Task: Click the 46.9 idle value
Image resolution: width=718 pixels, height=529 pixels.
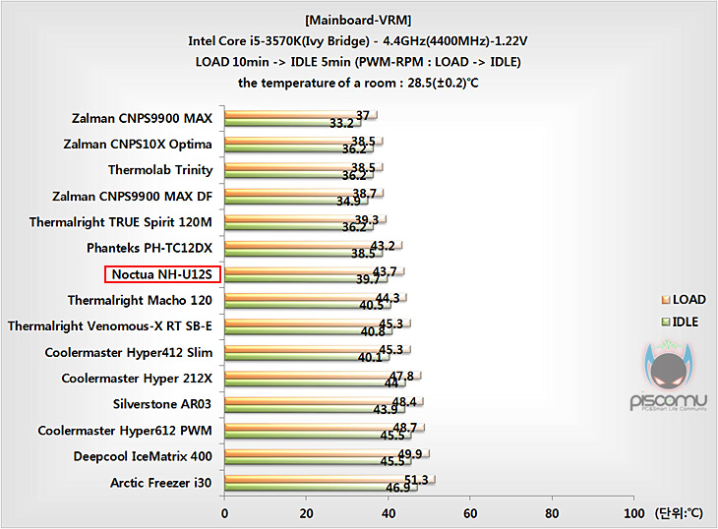Action: pos(398,488)
